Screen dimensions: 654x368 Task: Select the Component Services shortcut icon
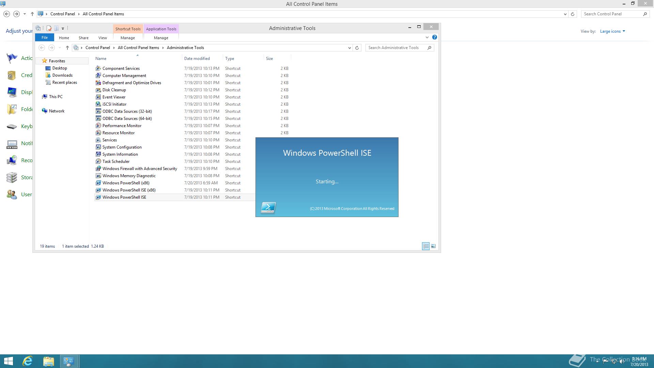coord(98,68)
